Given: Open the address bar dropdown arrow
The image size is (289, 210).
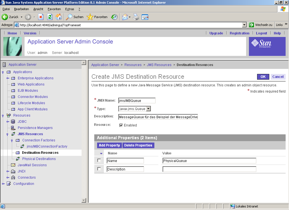Looking at the screenshot, I should [244, 25].
